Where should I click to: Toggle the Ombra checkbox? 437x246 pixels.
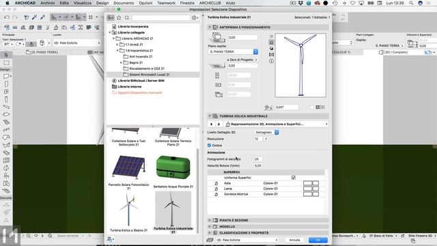click(x=210, y=146)
